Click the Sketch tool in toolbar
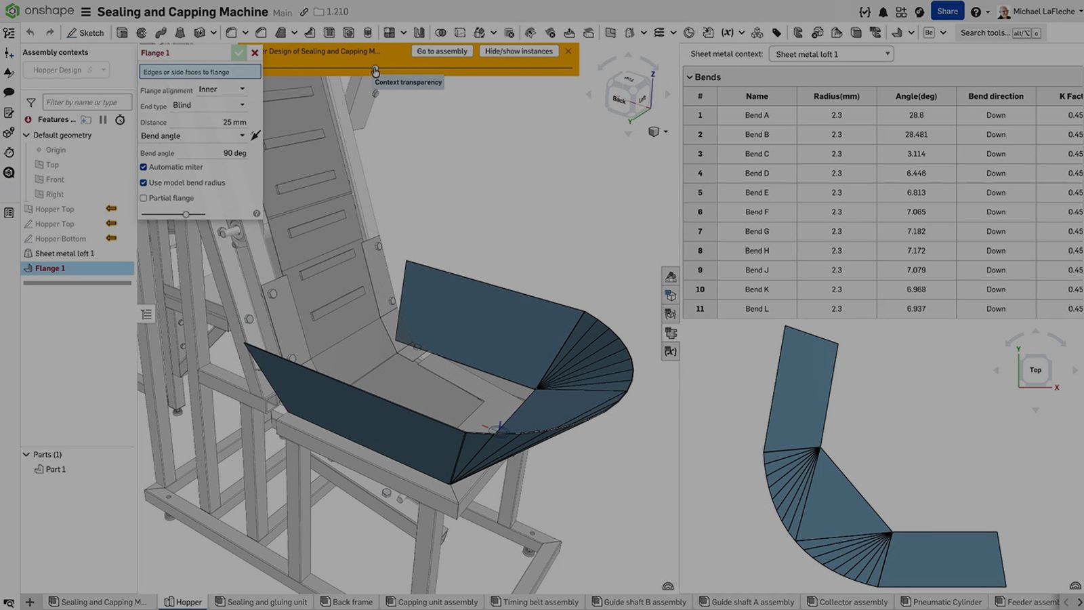This screenshot has width=1084, height=610. pos(85,33)
